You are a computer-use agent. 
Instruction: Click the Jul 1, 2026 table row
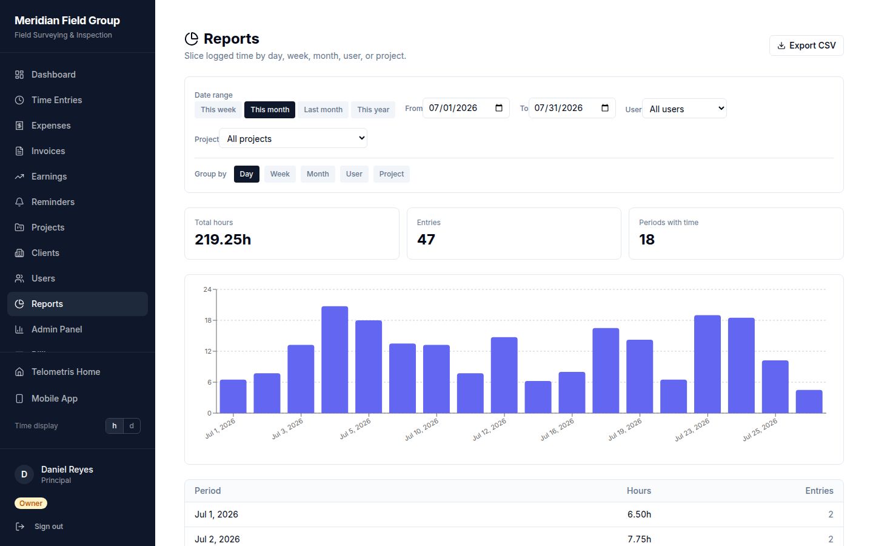coord(513,514)
